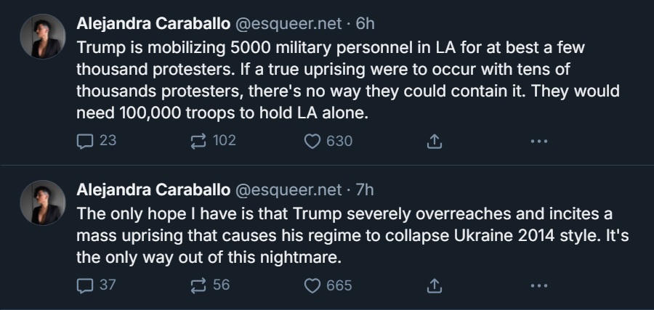
Task: Open the 7h timestamp link
Action: [x=366, y=190]
